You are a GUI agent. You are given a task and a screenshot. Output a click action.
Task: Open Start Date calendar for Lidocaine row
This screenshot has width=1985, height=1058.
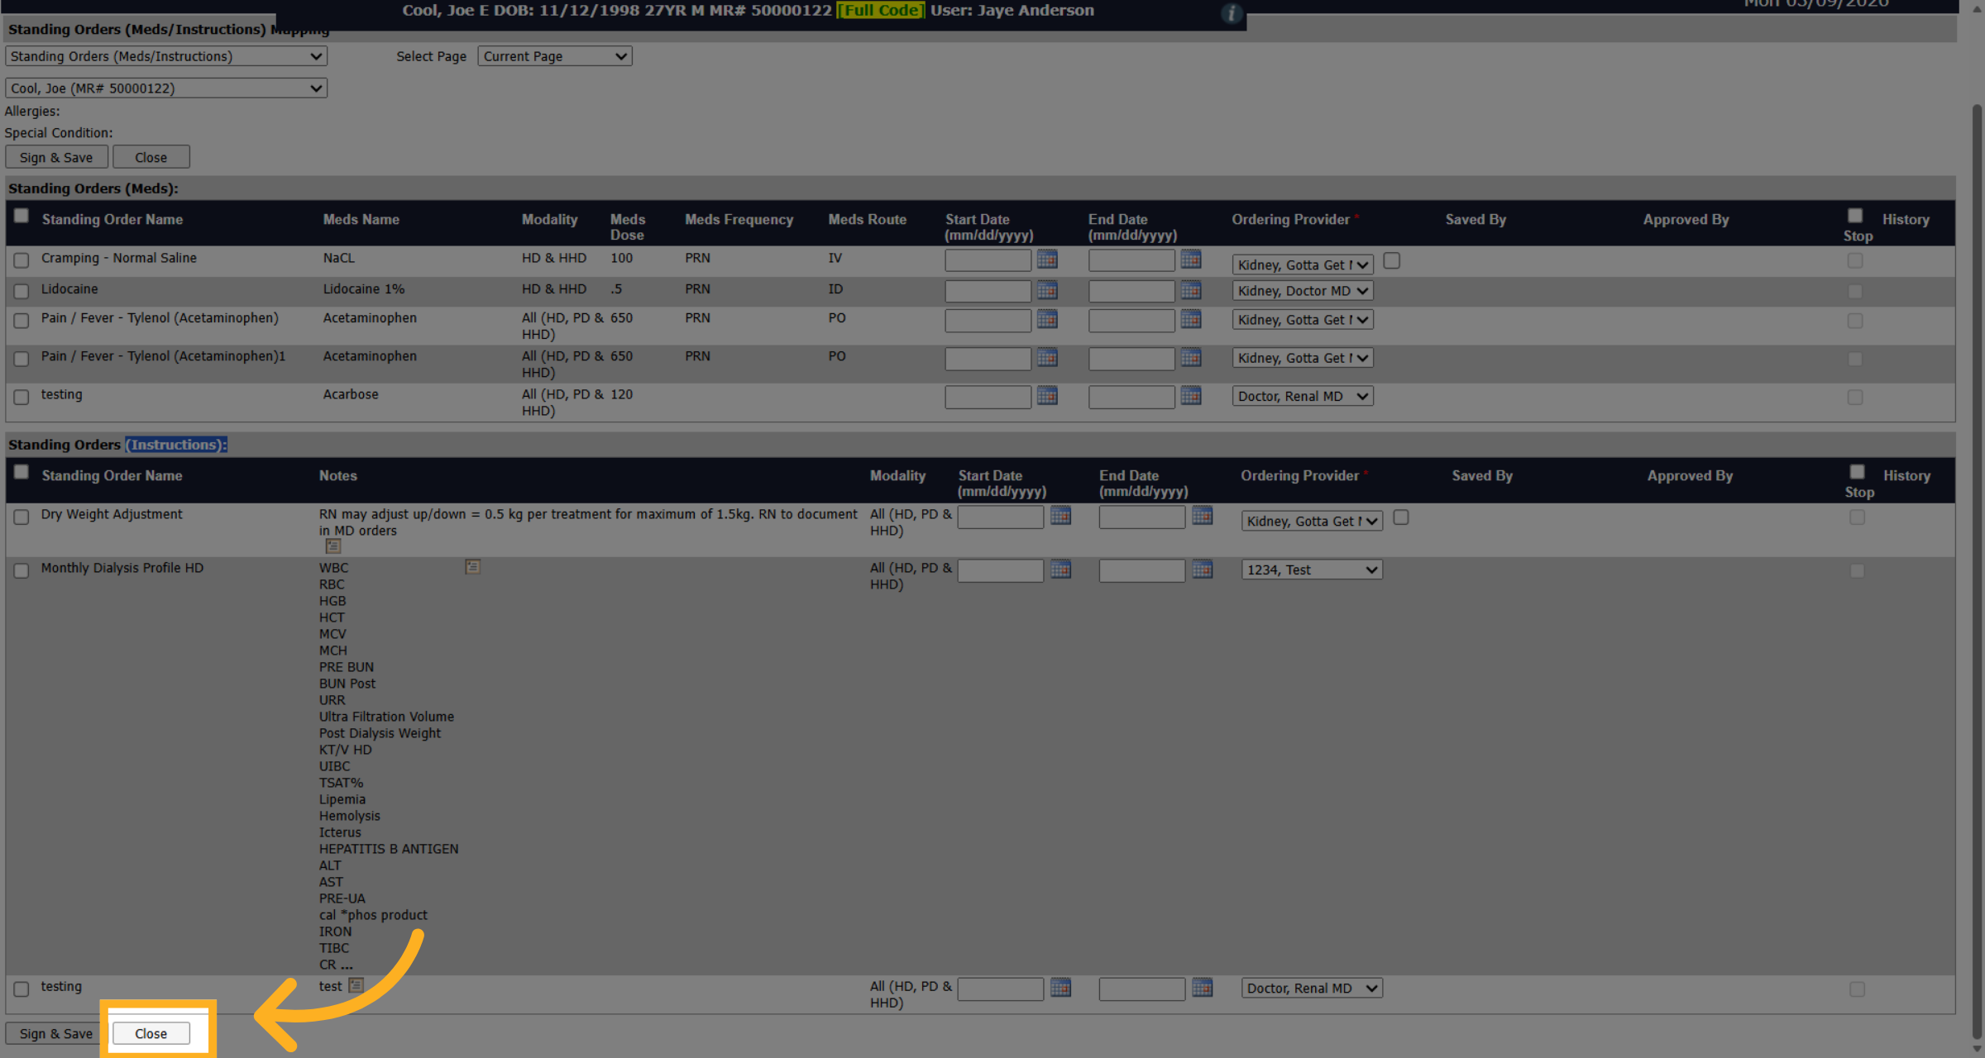click(x=1047, y=290)
